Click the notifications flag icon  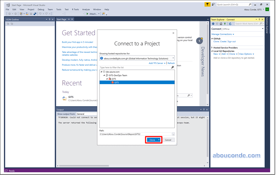[x=207, y=4]
